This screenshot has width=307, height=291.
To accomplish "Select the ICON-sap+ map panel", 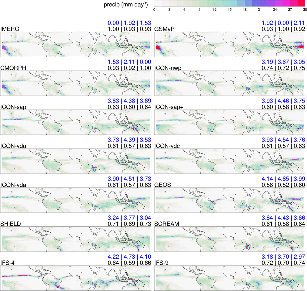I will (x=230, y=122).
